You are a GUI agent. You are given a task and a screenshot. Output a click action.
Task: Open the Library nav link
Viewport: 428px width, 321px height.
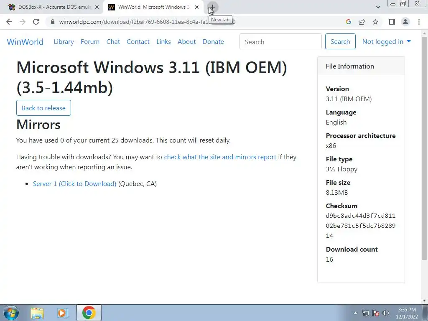click(64, 42)
